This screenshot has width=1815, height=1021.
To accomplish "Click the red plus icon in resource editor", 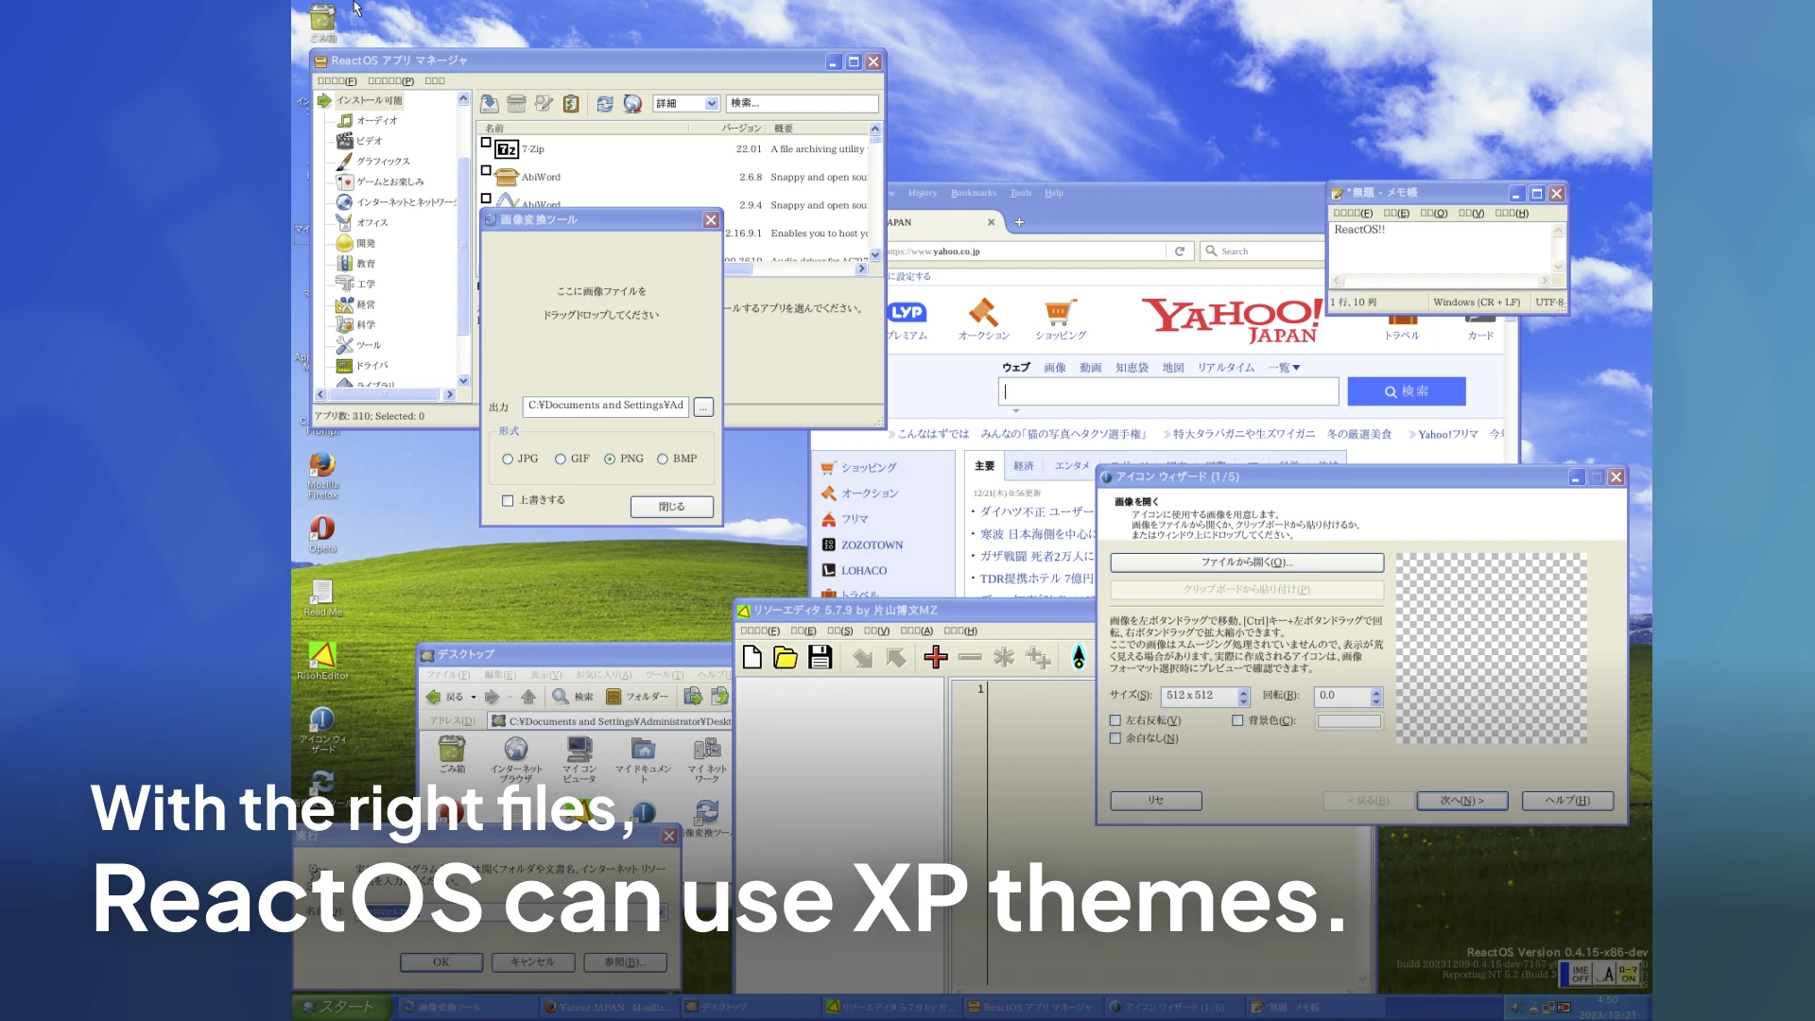I will (x=936, y=658).
